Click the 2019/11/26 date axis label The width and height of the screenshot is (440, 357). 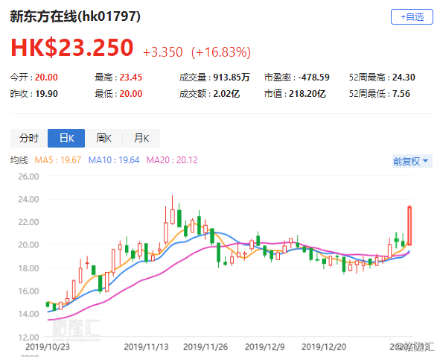click(x=205, y=347)
